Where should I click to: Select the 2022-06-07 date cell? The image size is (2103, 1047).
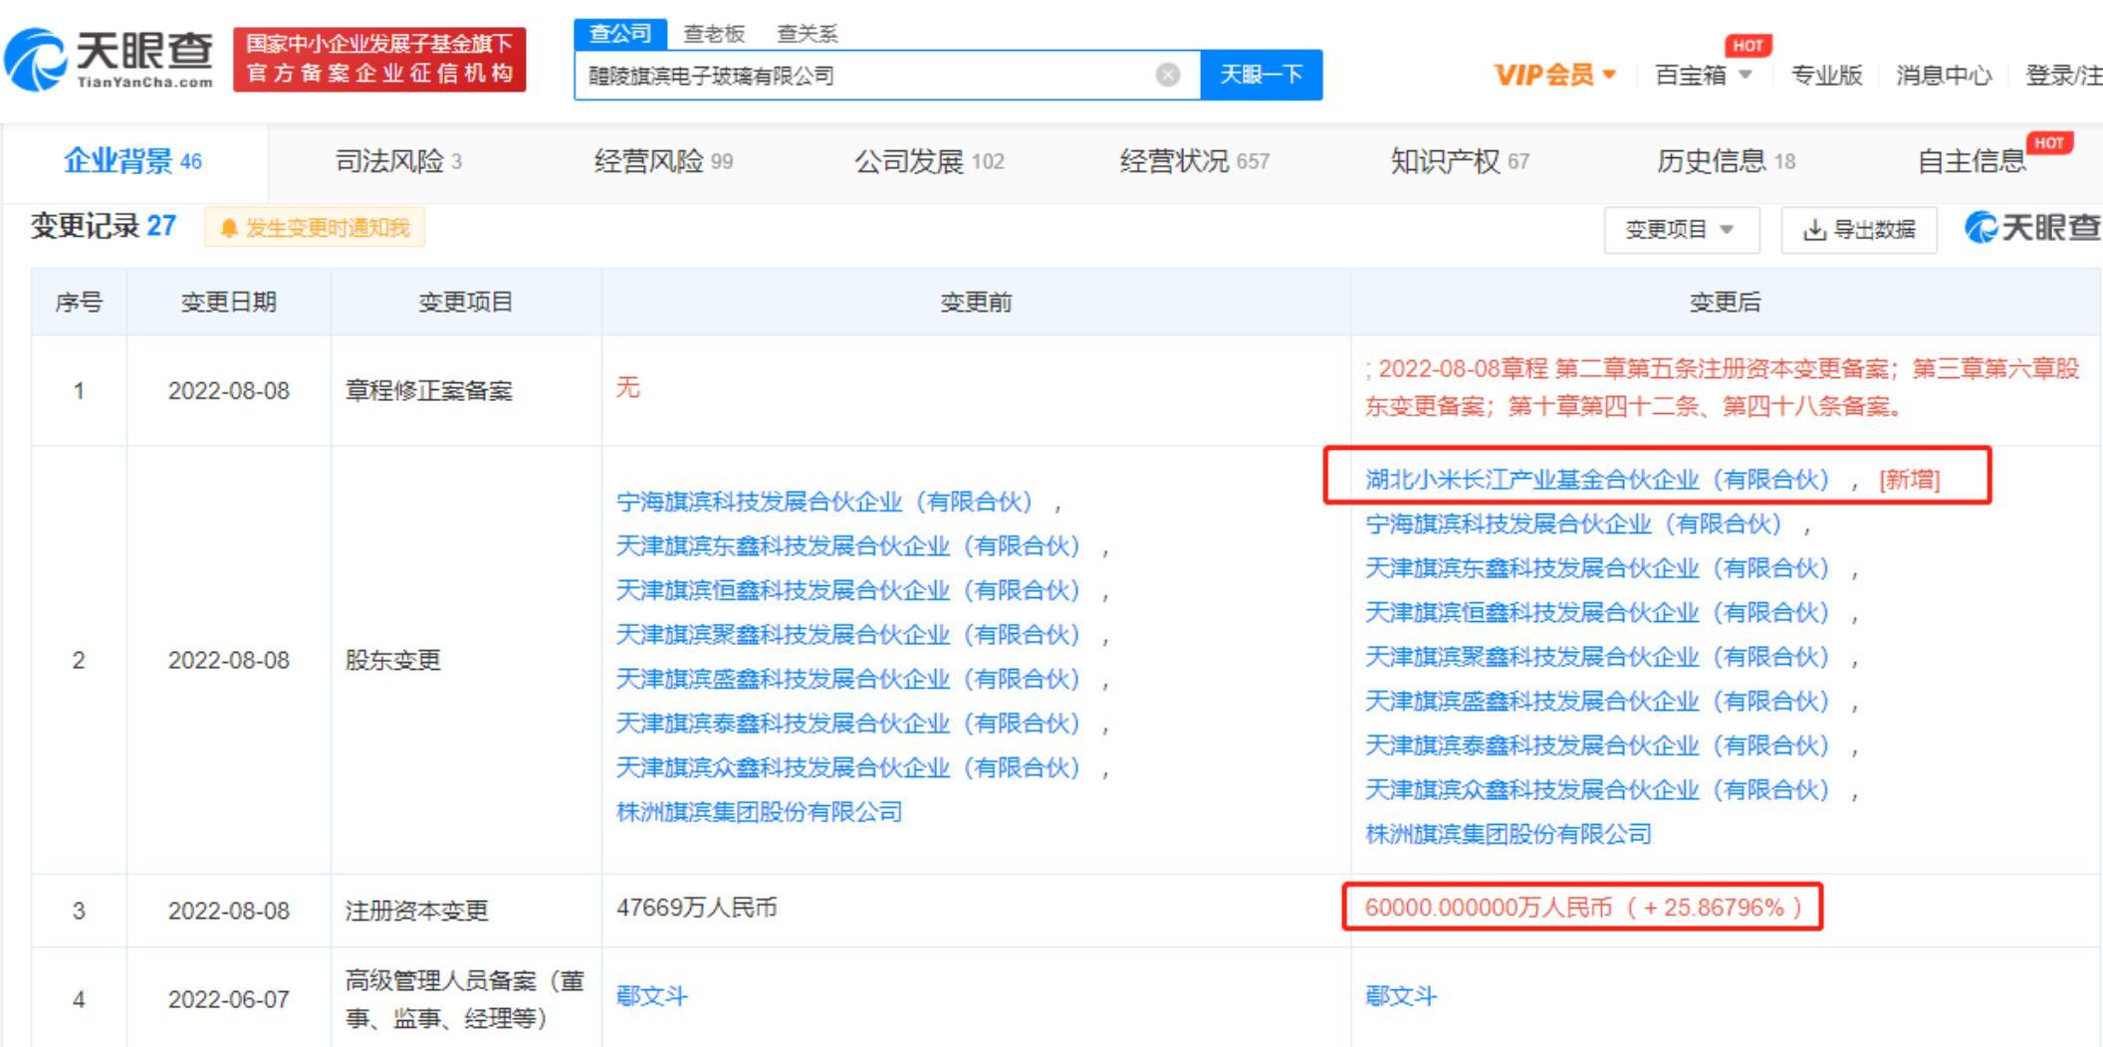coord(229,999)
